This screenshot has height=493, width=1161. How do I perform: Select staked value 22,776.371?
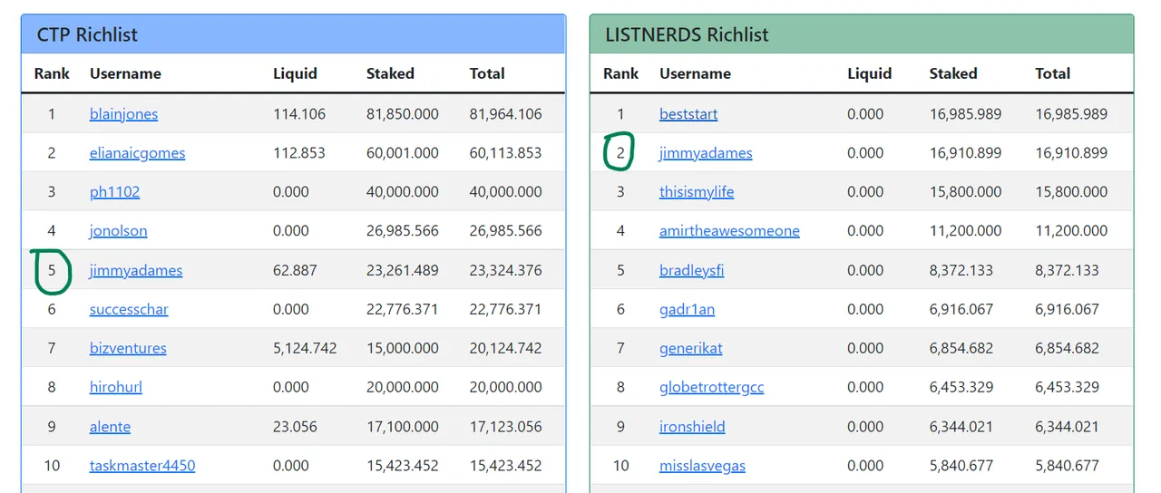point(403,309)
